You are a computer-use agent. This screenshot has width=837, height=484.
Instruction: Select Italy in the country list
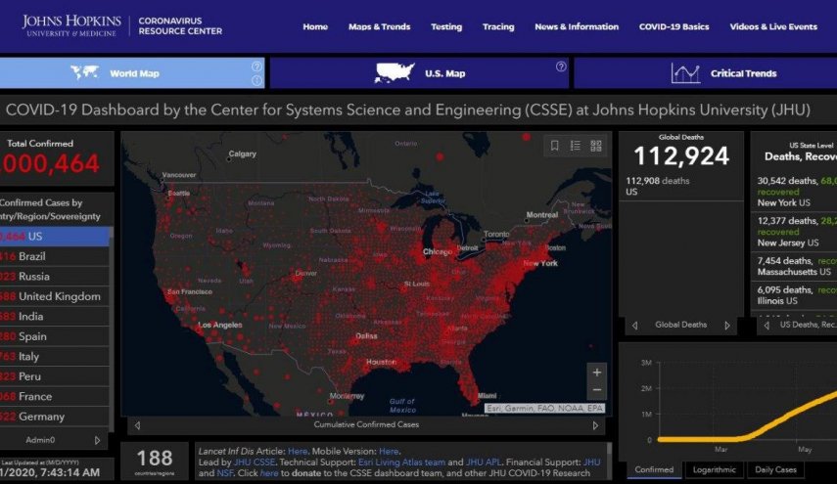point(55,356)
